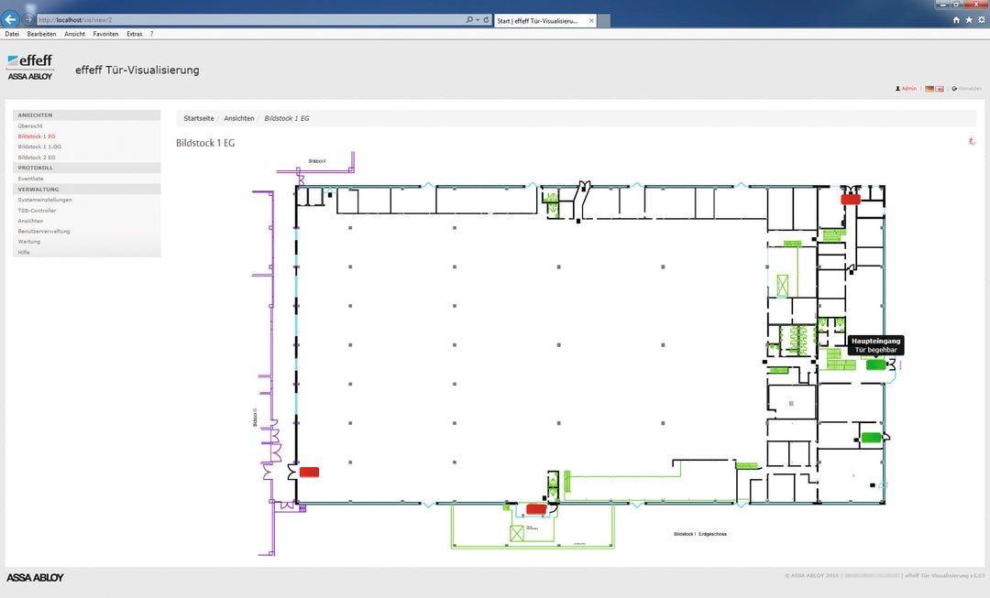The height and width of the screenshot is (598, 990).
Task: Select the red door indicator on west wall
Action: click(309, 472)
